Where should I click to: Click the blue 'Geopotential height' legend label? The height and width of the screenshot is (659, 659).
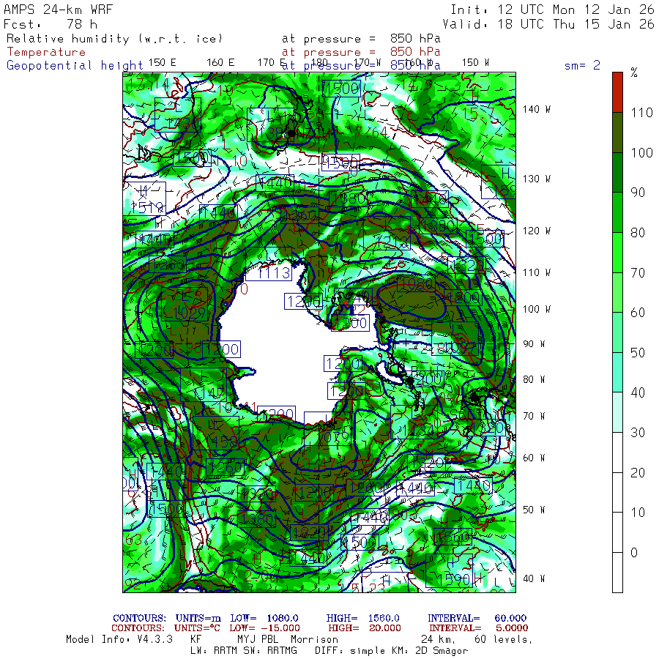[75, 66]
